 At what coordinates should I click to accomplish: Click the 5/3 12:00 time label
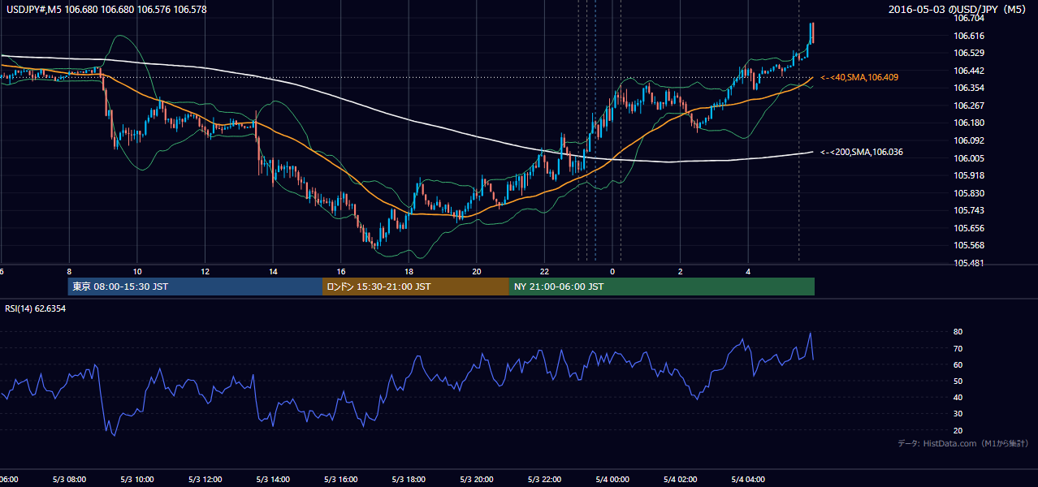pos(205,479)
